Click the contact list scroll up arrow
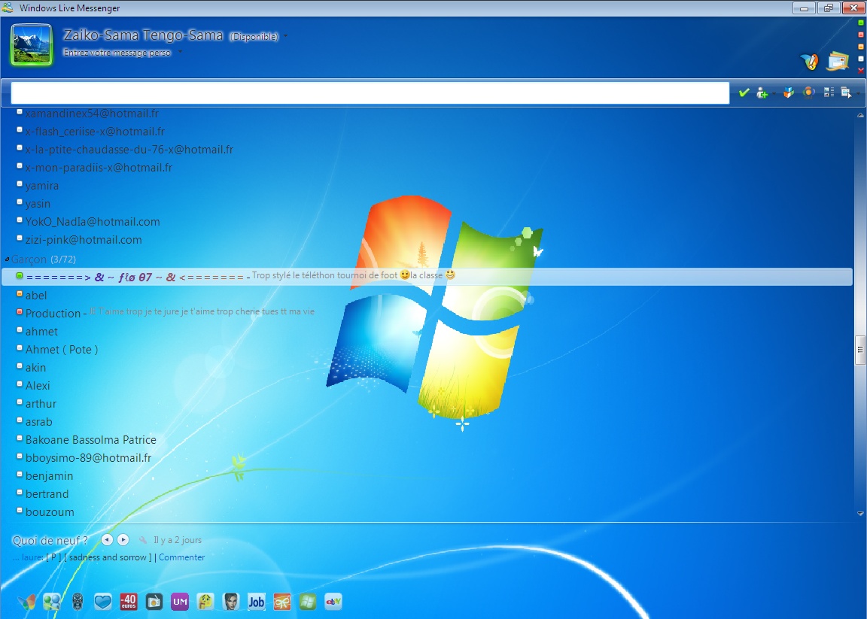The image size is (867, 619). pyautogui.click(x=860, y=115)
